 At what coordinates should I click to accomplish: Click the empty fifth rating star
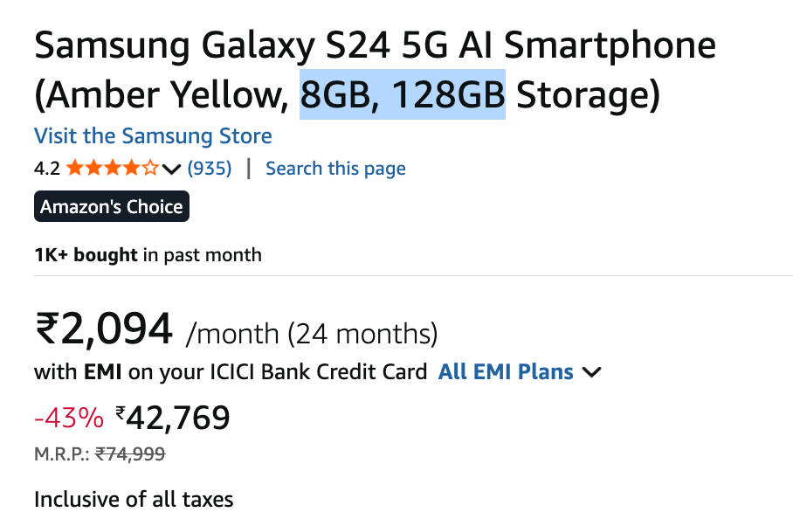150,169
